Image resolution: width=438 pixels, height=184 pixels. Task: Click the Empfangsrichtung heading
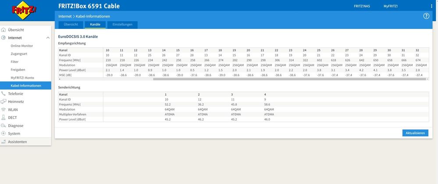pos(72,43)
